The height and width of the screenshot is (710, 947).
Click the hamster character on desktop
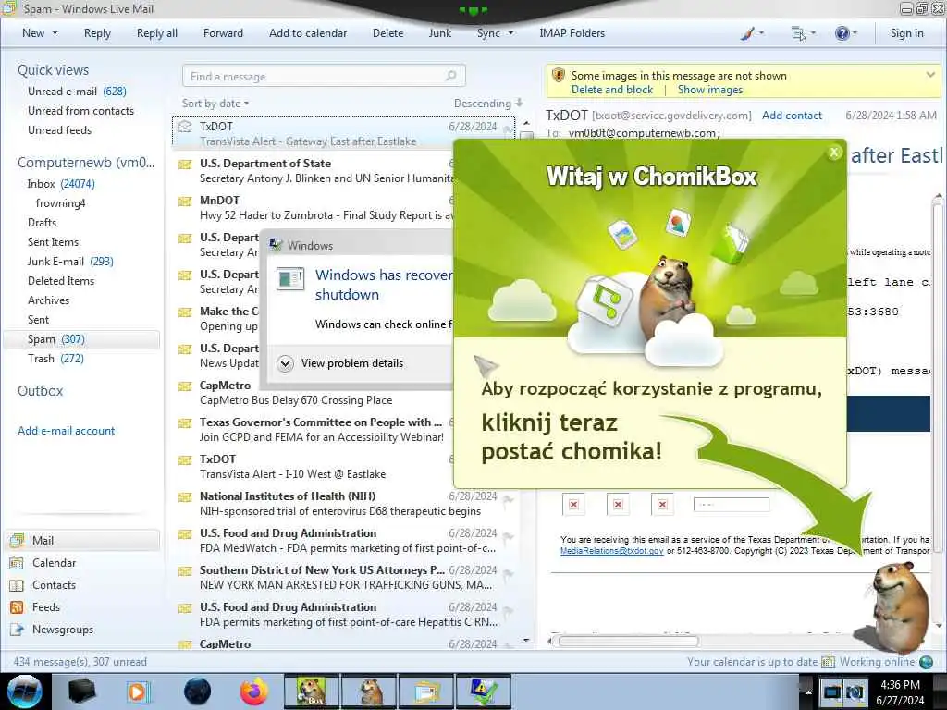click(897, 606)
